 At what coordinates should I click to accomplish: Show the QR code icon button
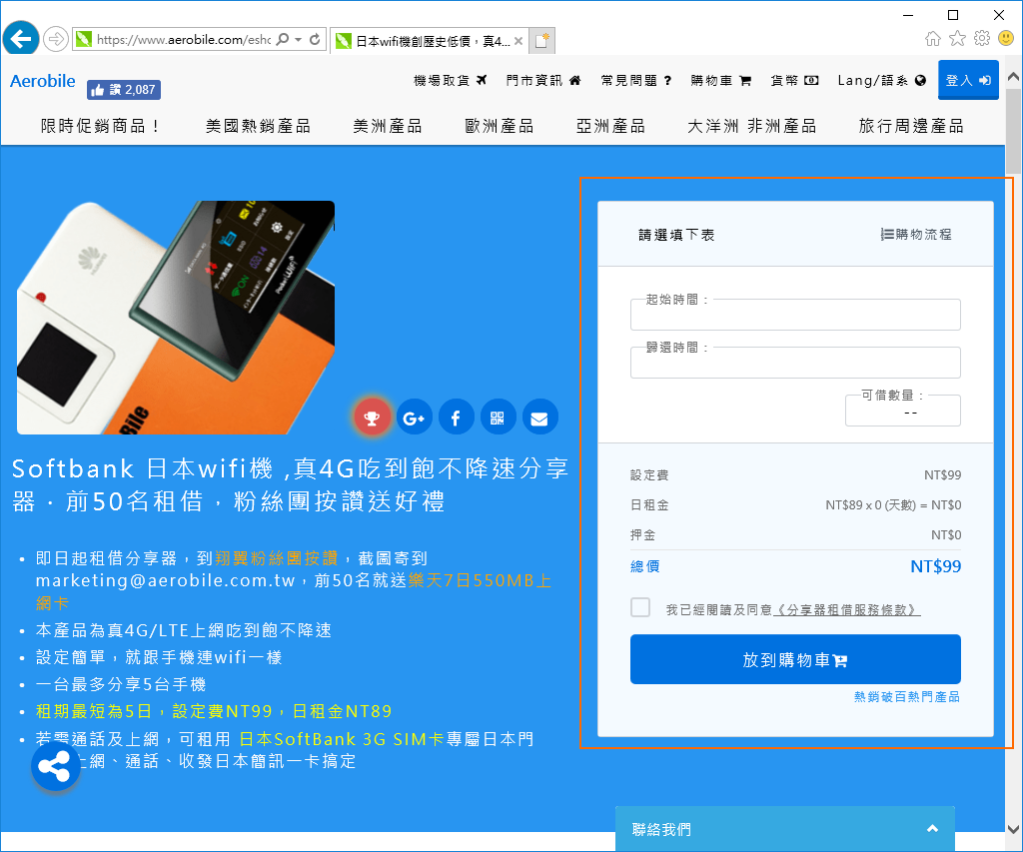pos(498,417)
